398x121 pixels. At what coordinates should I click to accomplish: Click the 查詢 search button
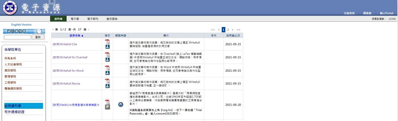click(38, 37)
